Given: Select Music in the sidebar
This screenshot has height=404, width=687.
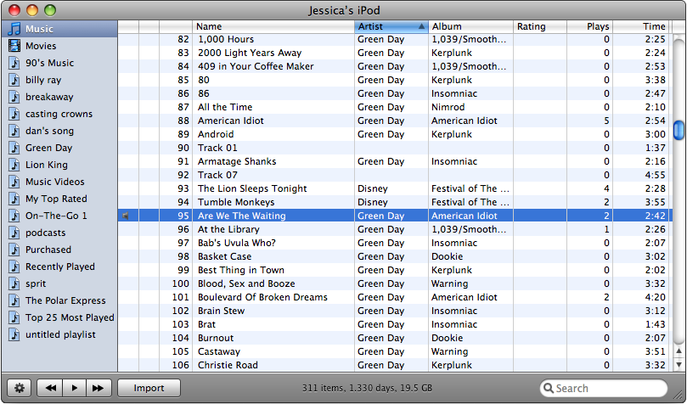Looking at the screenshot, I should [x=59, y=29].
